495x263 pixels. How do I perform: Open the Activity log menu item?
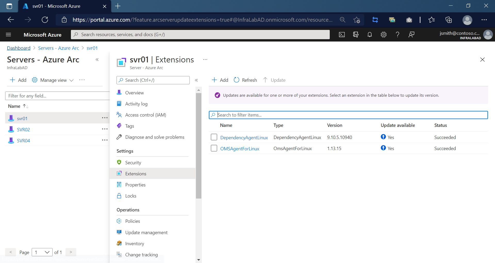(136, 104)
